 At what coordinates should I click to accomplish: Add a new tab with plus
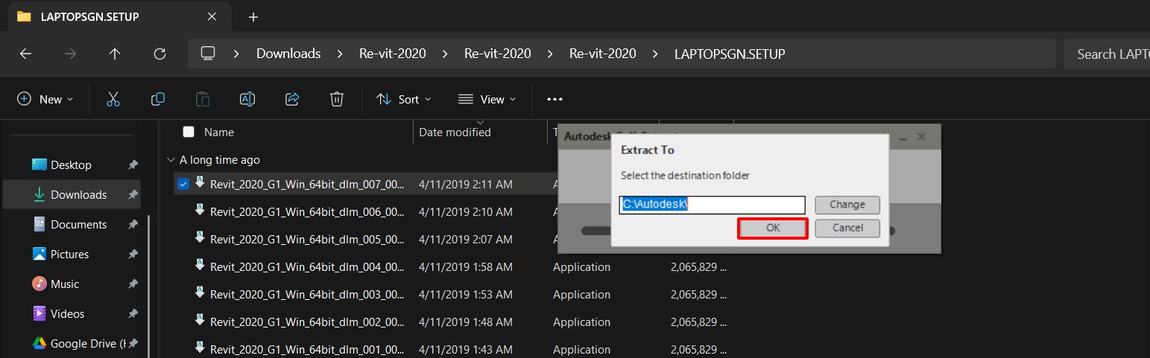pos(253,16)
